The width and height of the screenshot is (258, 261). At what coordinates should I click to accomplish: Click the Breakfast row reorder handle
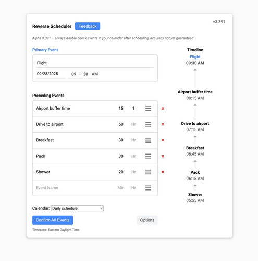[x=148, y=140]
